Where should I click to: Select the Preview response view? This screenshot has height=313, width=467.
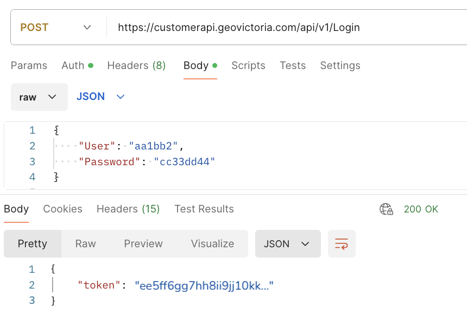[x=143, y=244]
